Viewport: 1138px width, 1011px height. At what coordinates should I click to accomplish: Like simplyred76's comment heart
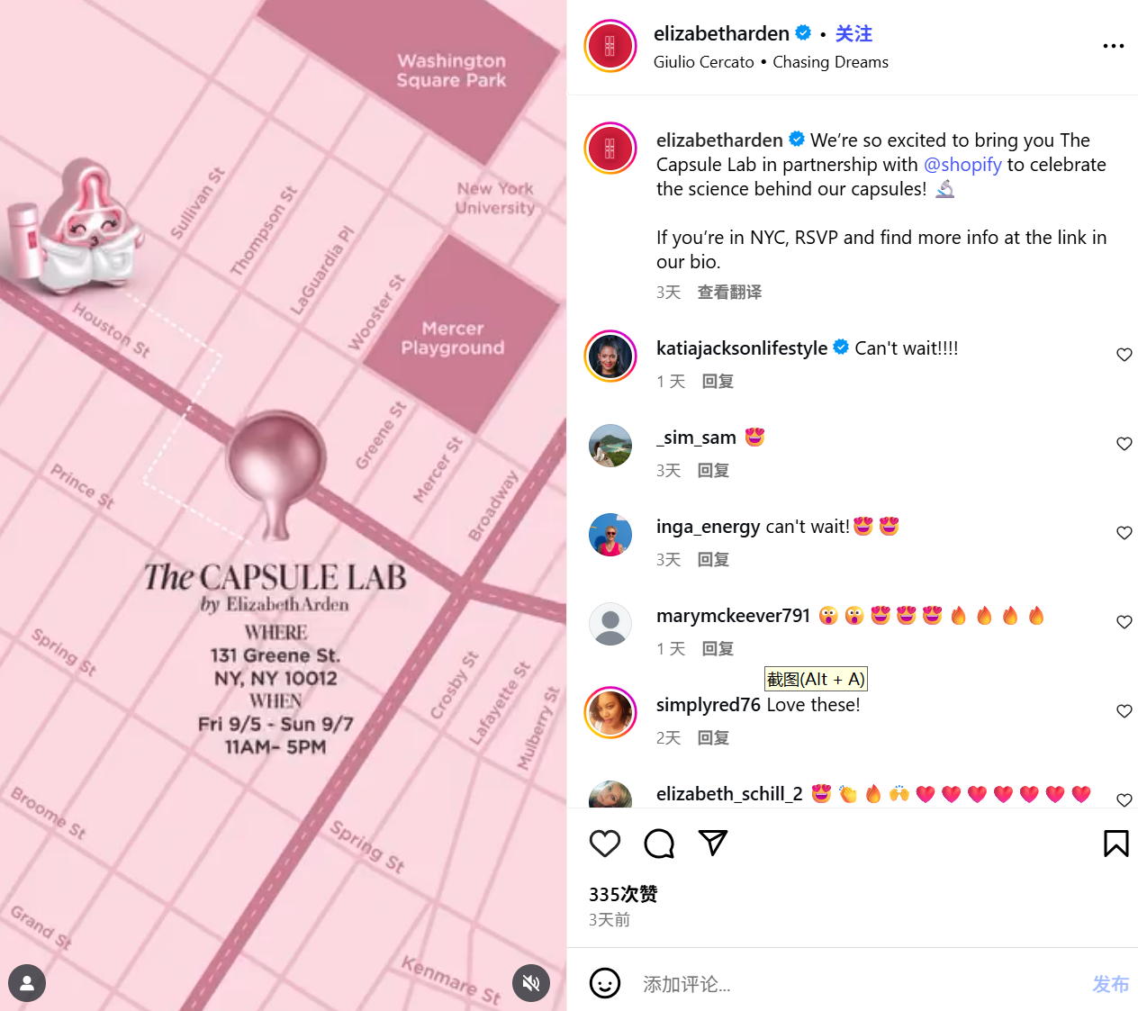pyautogui.click(x=1124, y=711)
